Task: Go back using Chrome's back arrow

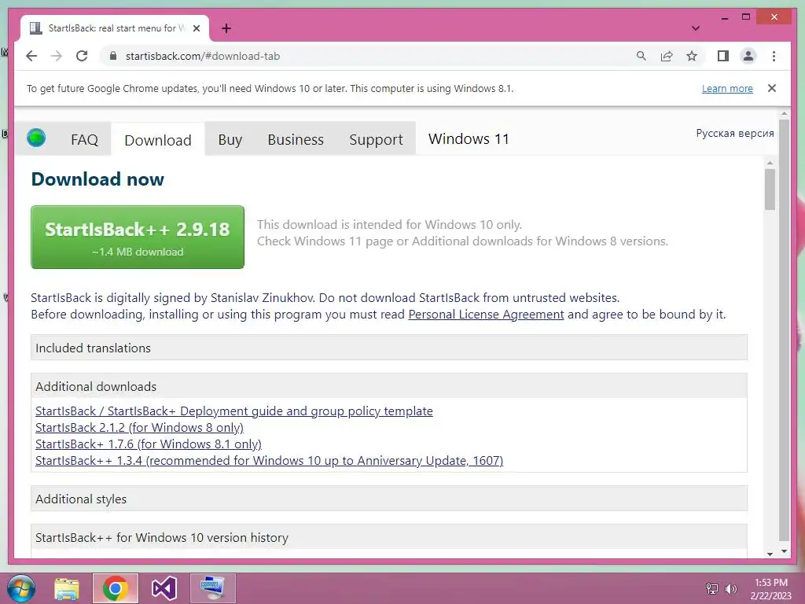Action: [31, 56]
